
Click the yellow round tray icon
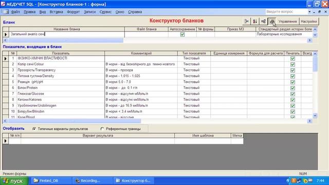pos(305,181)
